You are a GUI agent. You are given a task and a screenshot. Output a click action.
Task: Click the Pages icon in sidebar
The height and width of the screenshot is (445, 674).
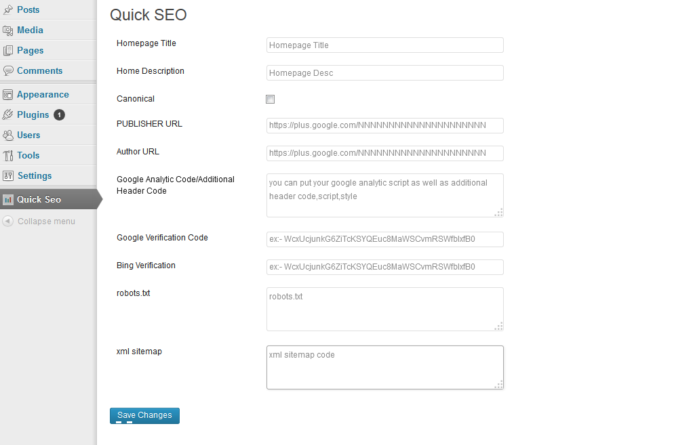click(x=7, y=50)
